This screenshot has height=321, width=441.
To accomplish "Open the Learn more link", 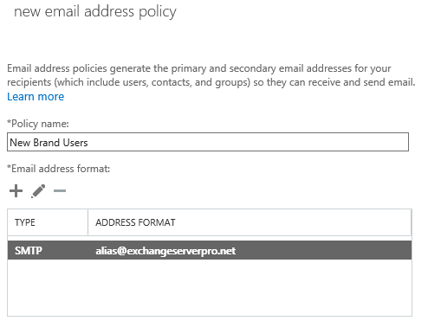I will coord(36,97).
